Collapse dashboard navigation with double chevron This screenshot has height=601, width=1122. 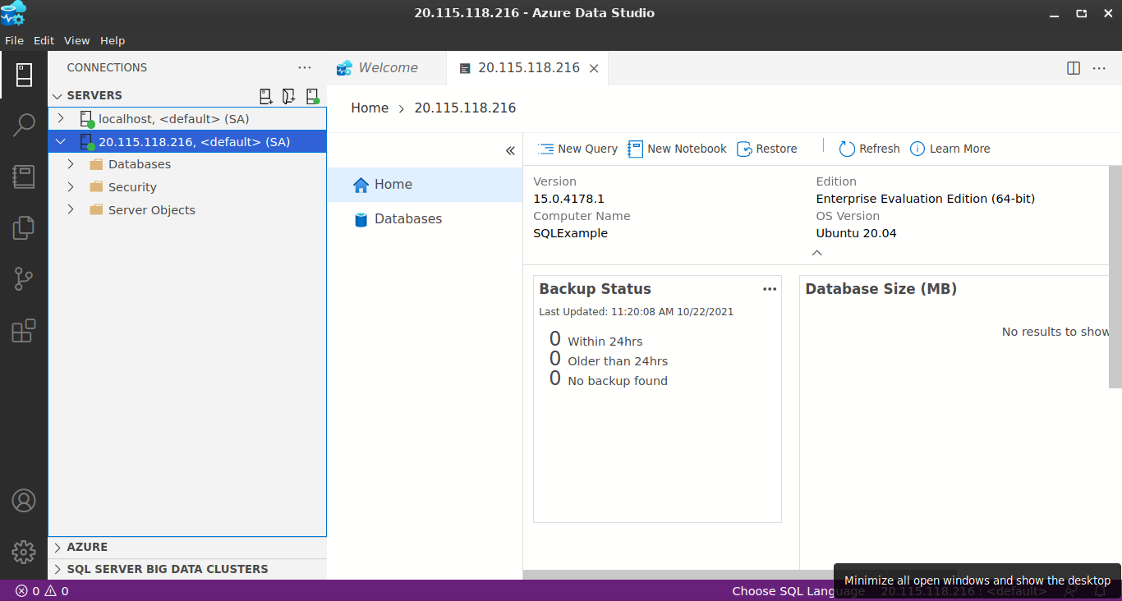click(510, 151)
